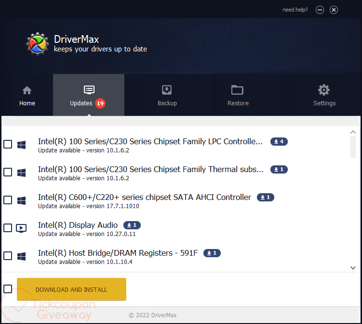Click Windows icon of Thermal subsystem row
Image resolution: width=362 pixels, height=324 pixels.
click(22, 173)
